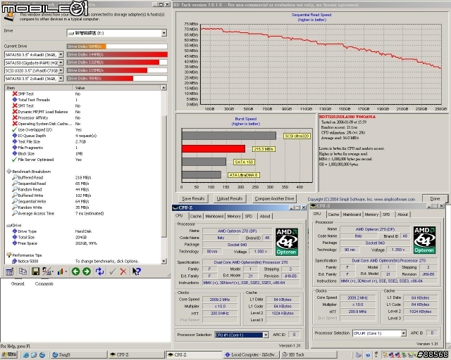This screenshot has width=451, height=360.
Task: Select the SMP Test row
Action: (83, 94)
